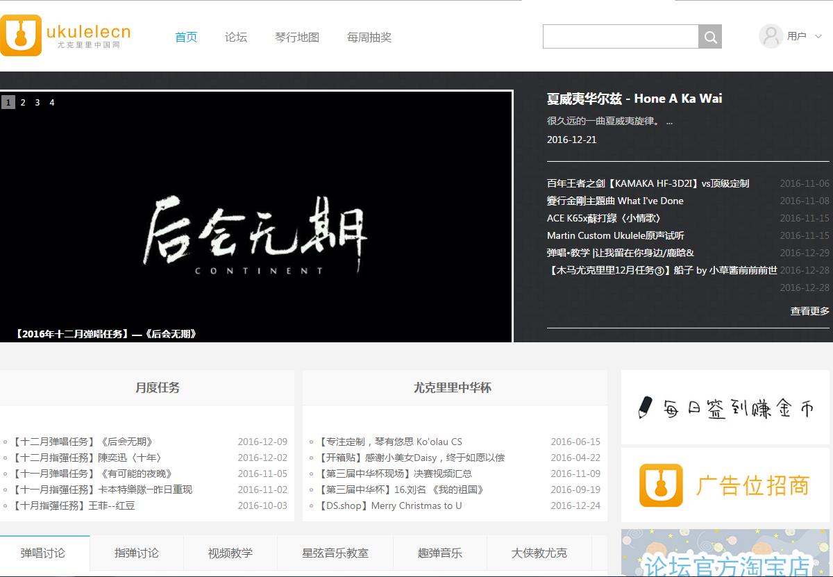Click the search magnifier button
The height and width of the screenshot is (577, 833).
(710, 37)
